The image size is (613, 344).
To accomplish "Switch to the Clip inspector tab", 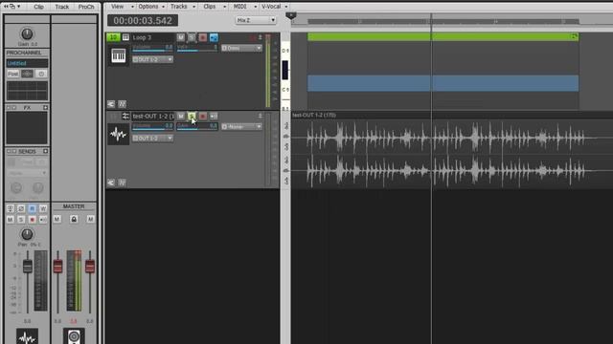I will pyautogui.click(x=38, y=7).
